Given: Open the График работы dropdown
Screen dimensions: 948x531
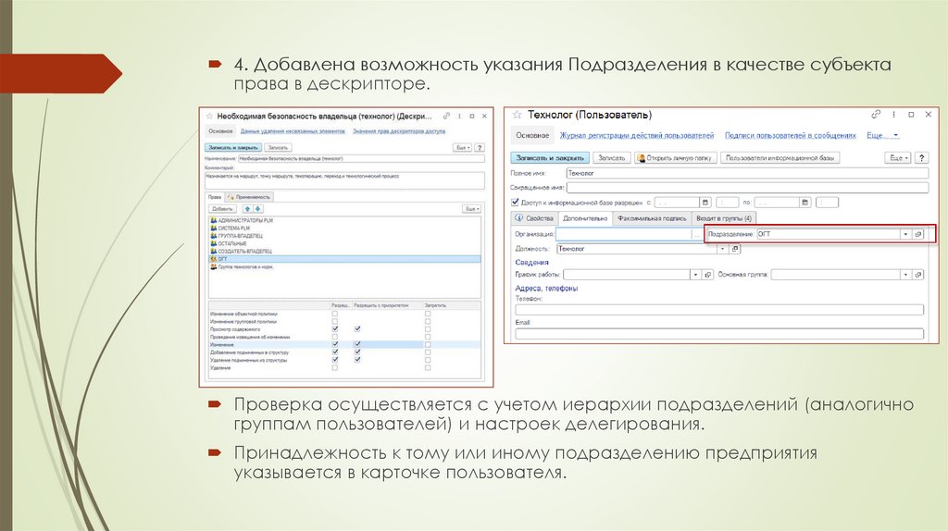Looking at the screenshot, I should [693, 275].
